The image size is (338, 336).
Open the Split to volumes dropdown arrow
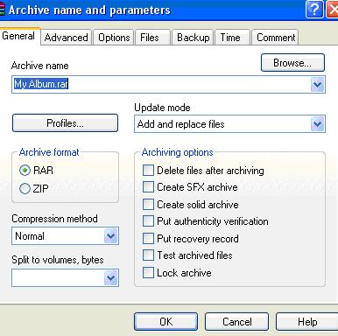111,277
